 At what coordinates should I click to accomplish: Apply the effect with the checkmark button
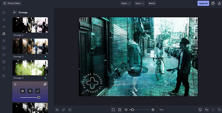pos(37,91)
